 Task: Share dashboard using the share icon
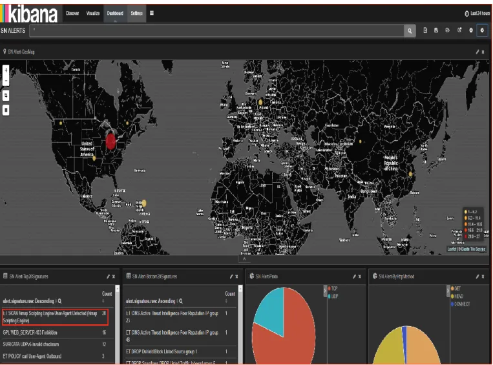pyautogui.click(x=459, y=30)
